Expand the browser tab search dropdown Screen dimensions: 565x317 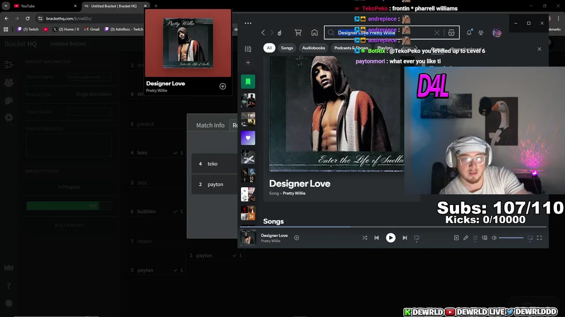coord(6,6)
